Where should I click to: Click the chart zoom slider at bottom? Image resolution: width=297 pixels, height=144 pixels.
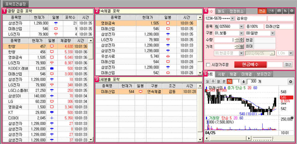[x=264, y=138]
